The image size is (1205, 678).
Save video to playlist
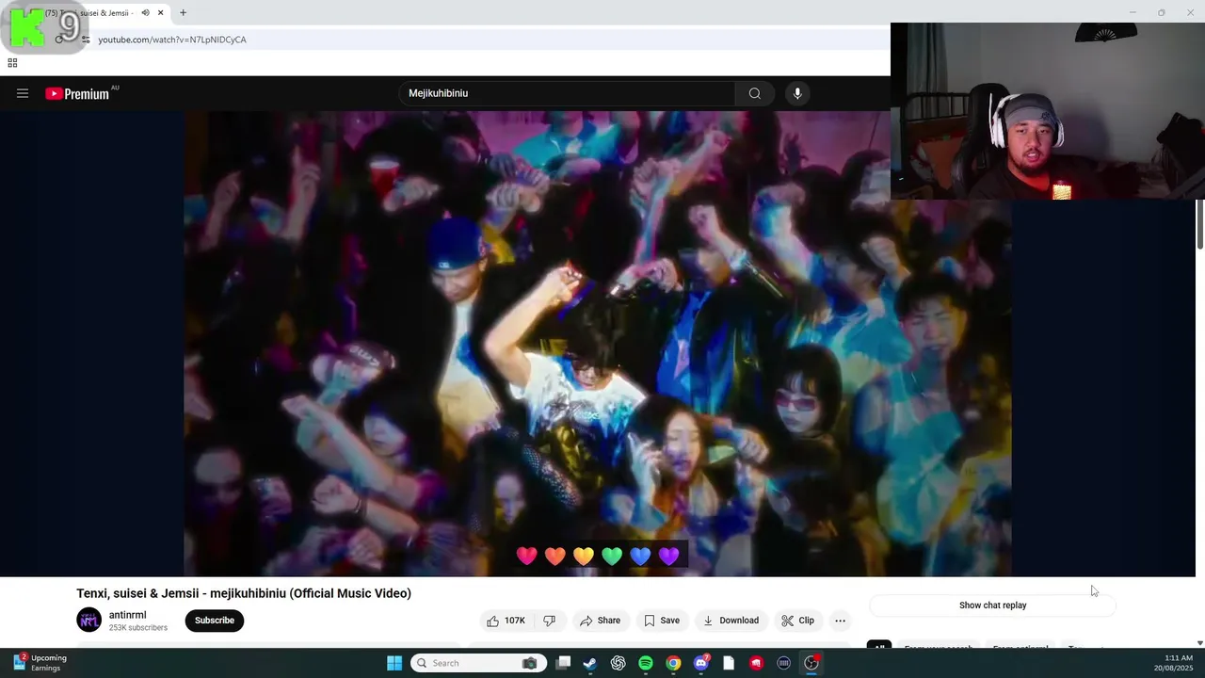tap(662, 621)
